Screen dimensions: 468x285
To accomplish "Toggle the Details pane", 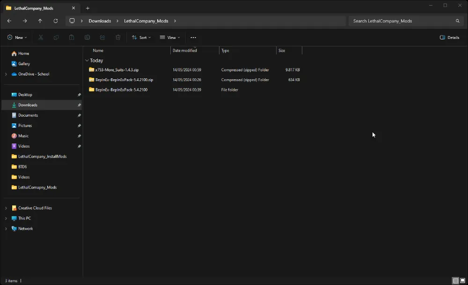I will pos(449,37).
